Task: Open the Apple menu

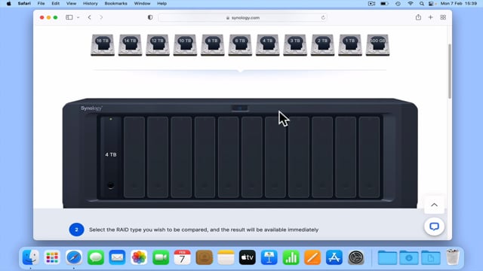Action: click(x=8, y=3)
